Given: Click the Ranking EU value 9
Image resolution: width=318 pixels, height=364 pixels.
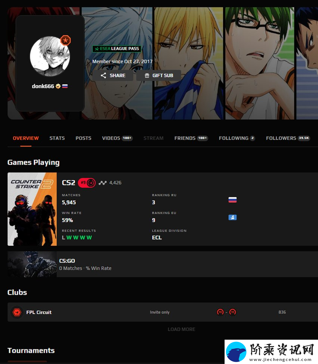Looking at the screenshot, I should pyautogui.click(x=154, y=220).
